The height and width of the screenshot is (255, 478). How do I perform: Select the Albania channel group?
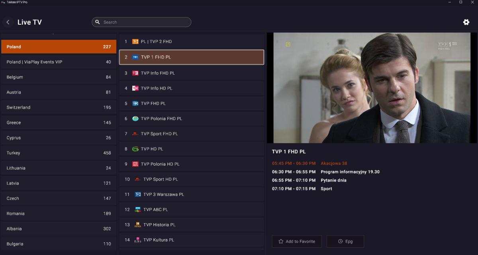click(x=59, y=229)
